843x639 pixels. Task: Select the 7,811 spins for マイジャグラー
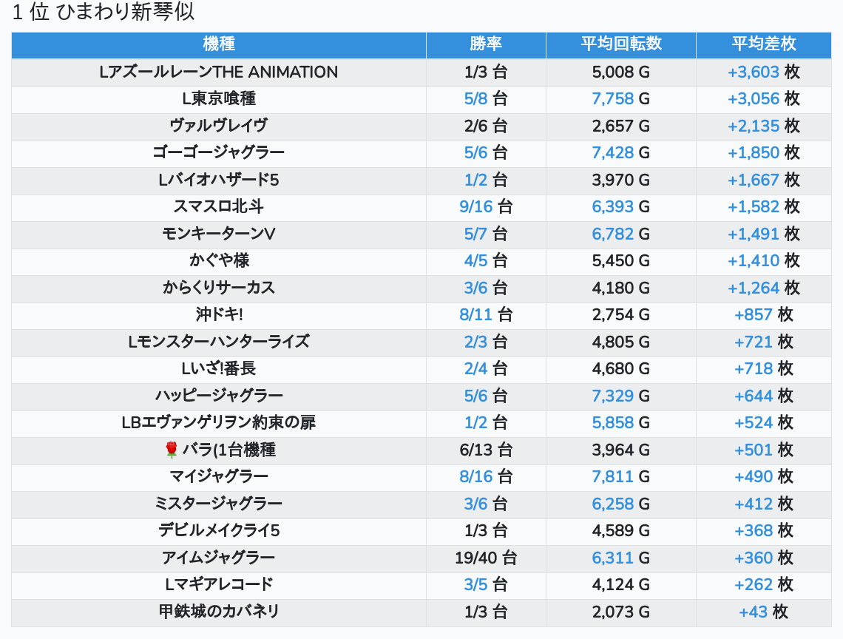click(612, 476)
